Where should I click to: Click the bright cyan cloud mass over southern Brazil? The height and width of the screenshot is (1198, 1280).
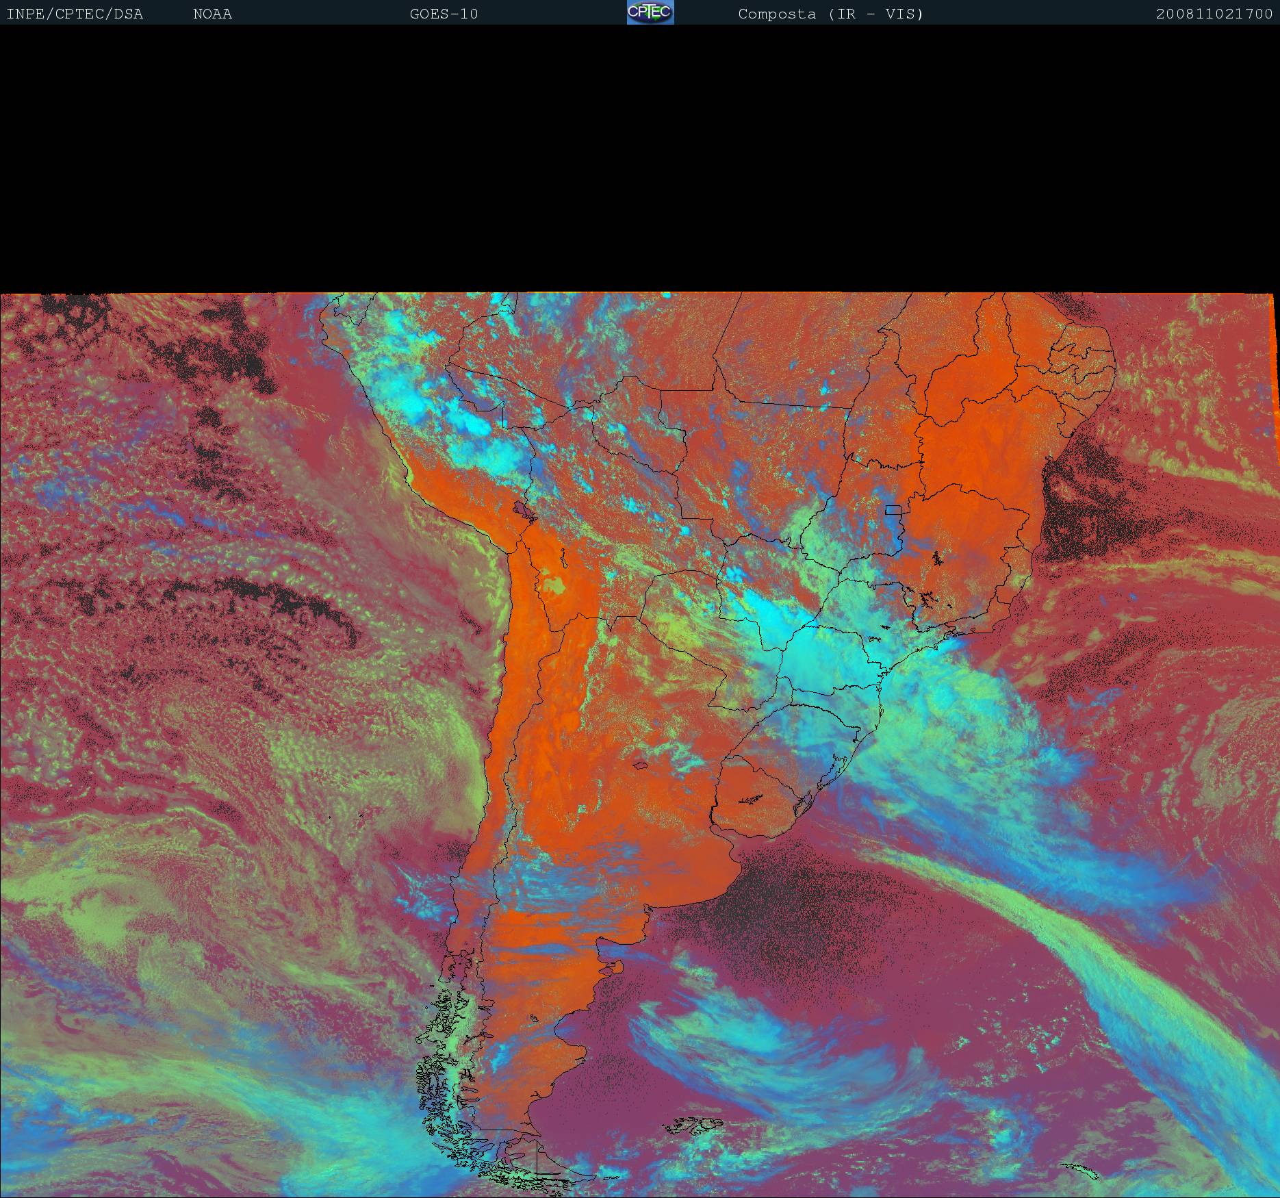pyautogui.click(x=821, y=657)
